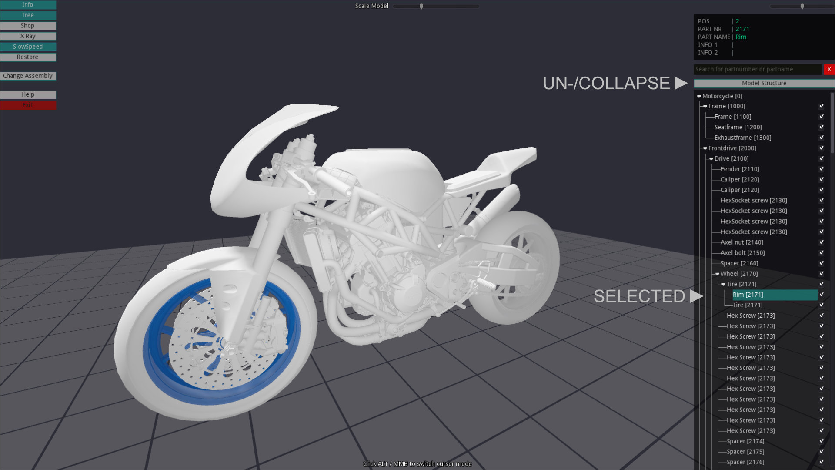This screenshot has width=835, height=470.
Task: Collapse the Drive [2100] node
Action: tap(711, 159)
